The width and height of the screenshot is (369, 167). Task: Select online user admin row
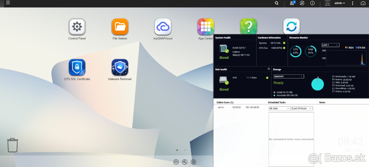pos(238,108)
